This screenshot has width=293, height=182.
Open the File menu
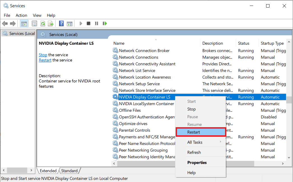click(x=7, y=15)
